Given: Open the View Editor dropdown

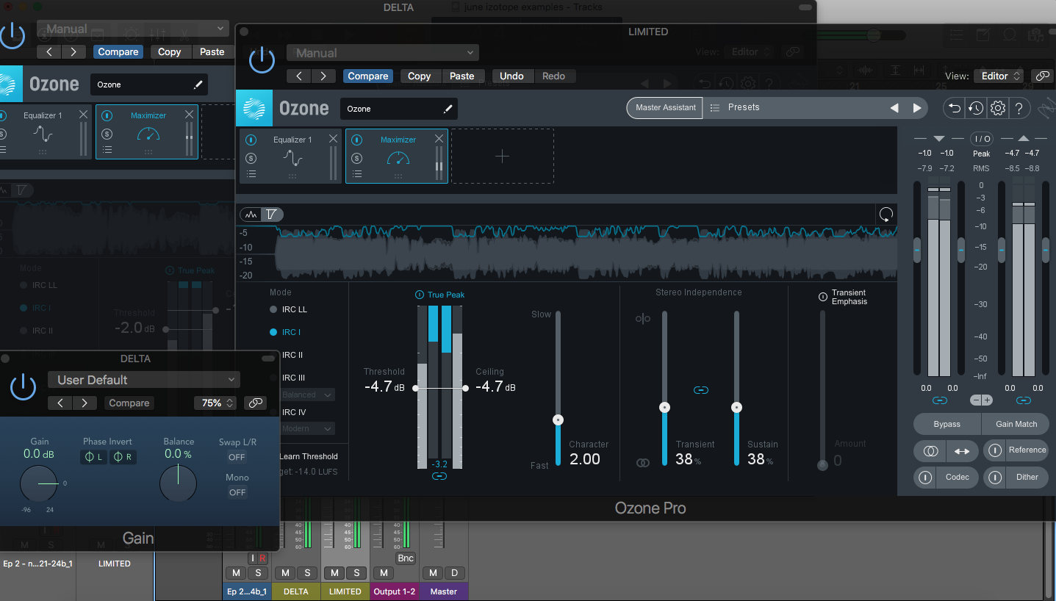Looking at the screenshot, I should coord(998,76).
